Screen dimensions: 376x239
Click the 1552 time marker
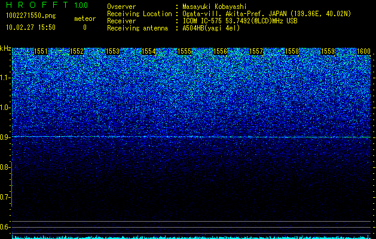click(x=77, y=51)
